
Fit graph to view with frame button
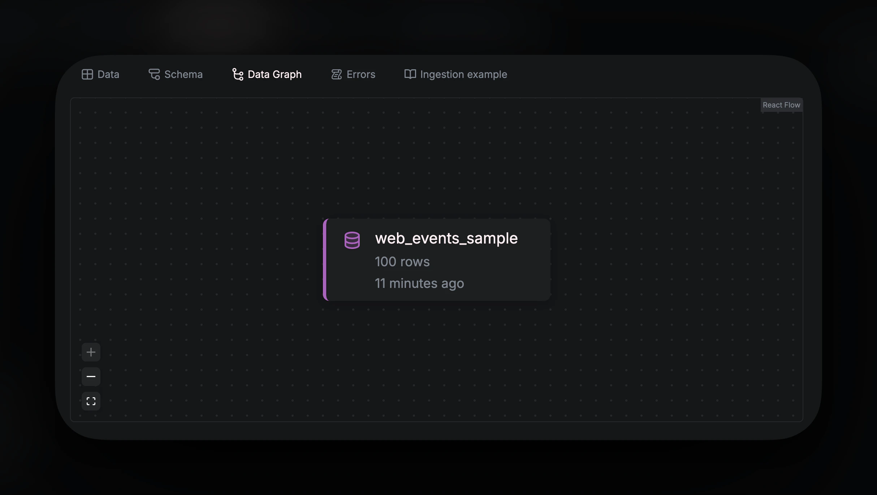[91, 401]
